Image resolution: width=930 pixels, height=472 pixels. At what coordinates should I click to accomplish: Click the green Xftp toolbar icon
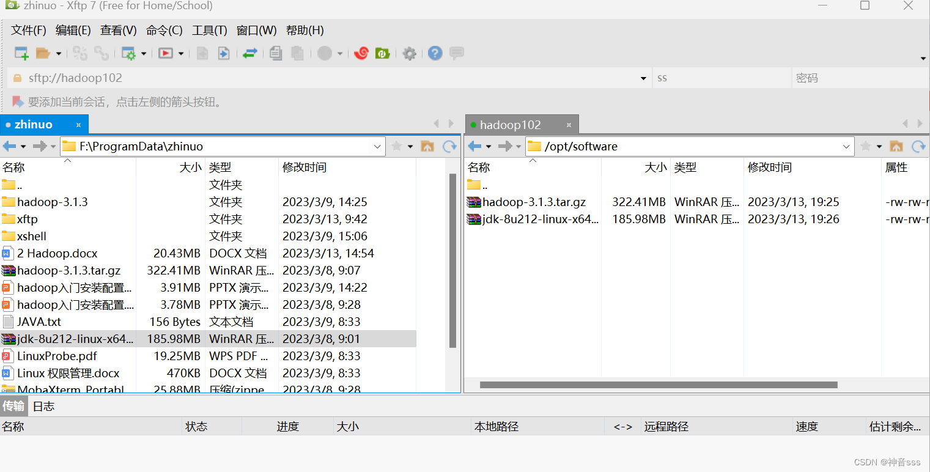pos(383,53)
